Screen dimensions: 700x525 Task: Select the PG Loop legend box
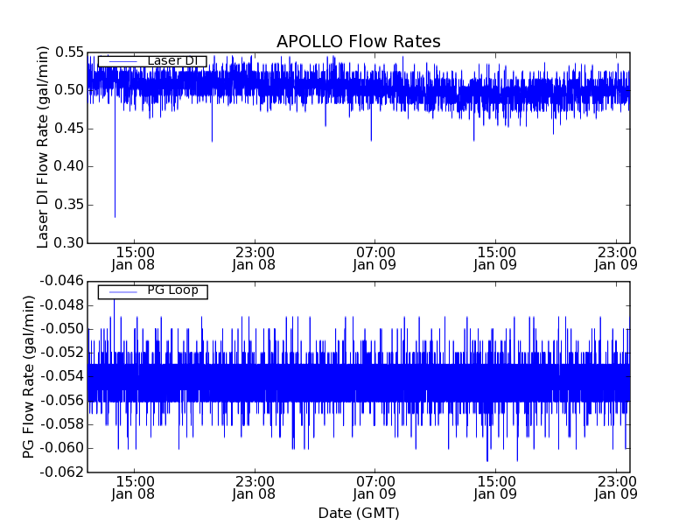152,291
